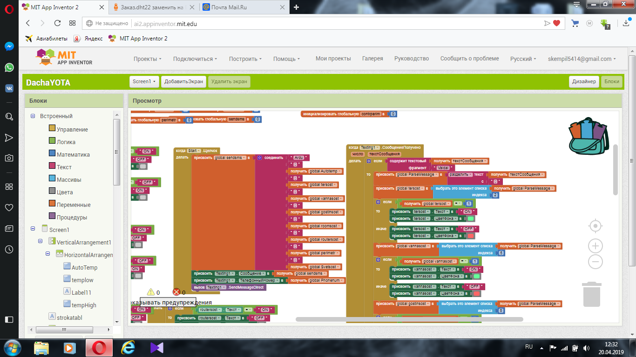The image size is (636, 357).
Task: Open the Подключиться menu
Action: [x=195, y=59]
